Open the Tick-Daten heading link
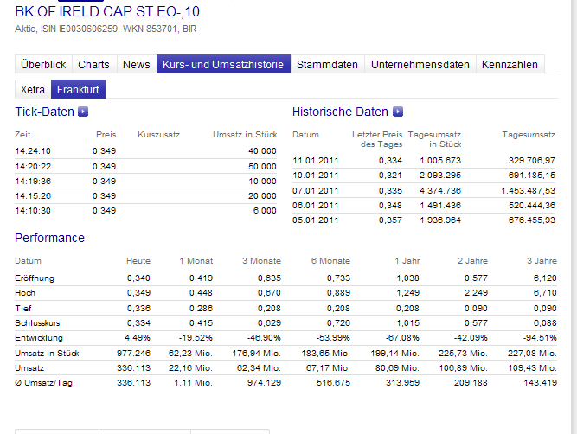This screenshot has width=577, height=434. (44, 112)
